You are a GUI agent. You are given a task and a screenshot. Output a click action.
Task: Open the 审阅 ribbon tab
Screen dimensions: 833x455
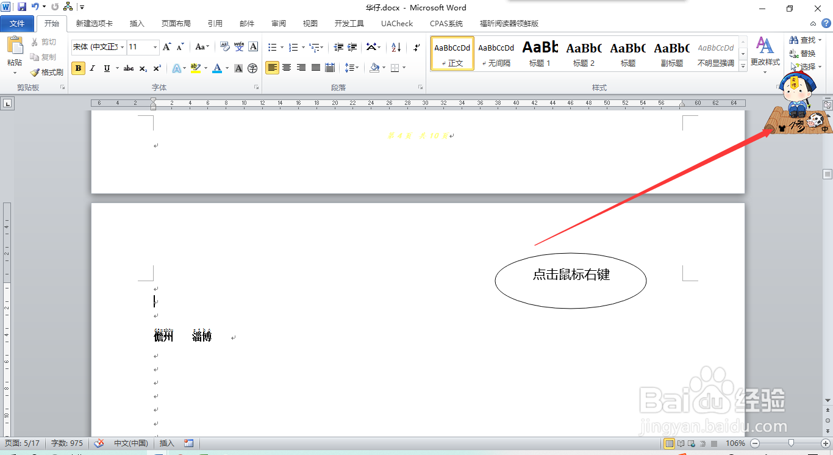click(x=278, y=23)
